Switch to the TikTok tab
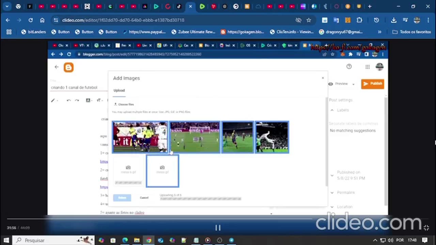This screenshot has width=436, height=245. coord(179,6)
